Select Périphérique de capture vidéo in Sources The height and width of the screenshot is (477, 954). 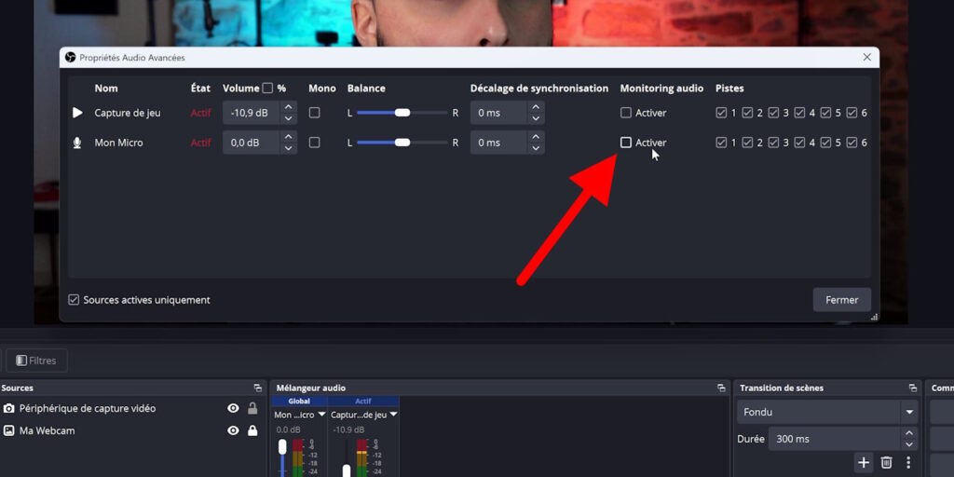click(x=88, y=408)
